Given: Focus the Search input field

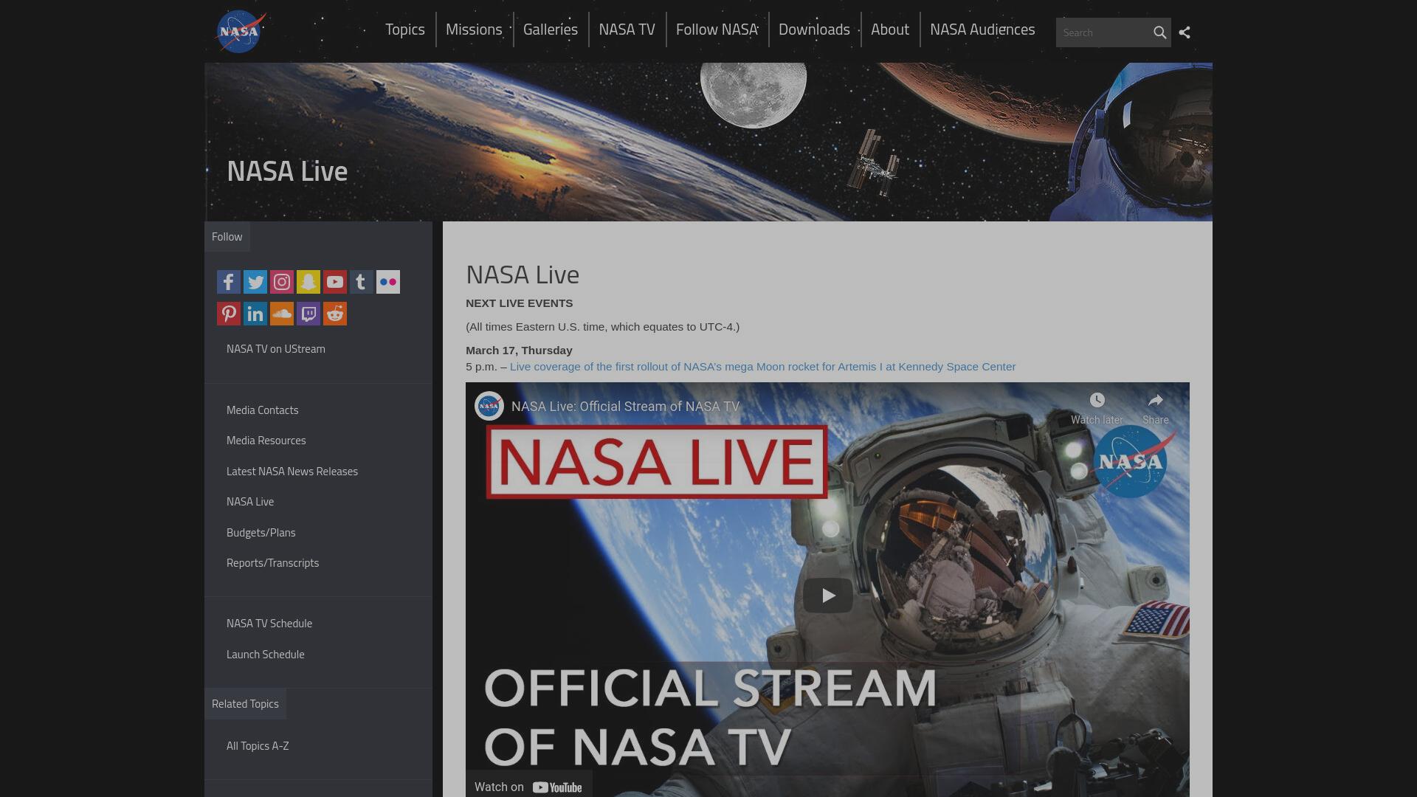Looking at the screenshot, I should (1103, 32).
